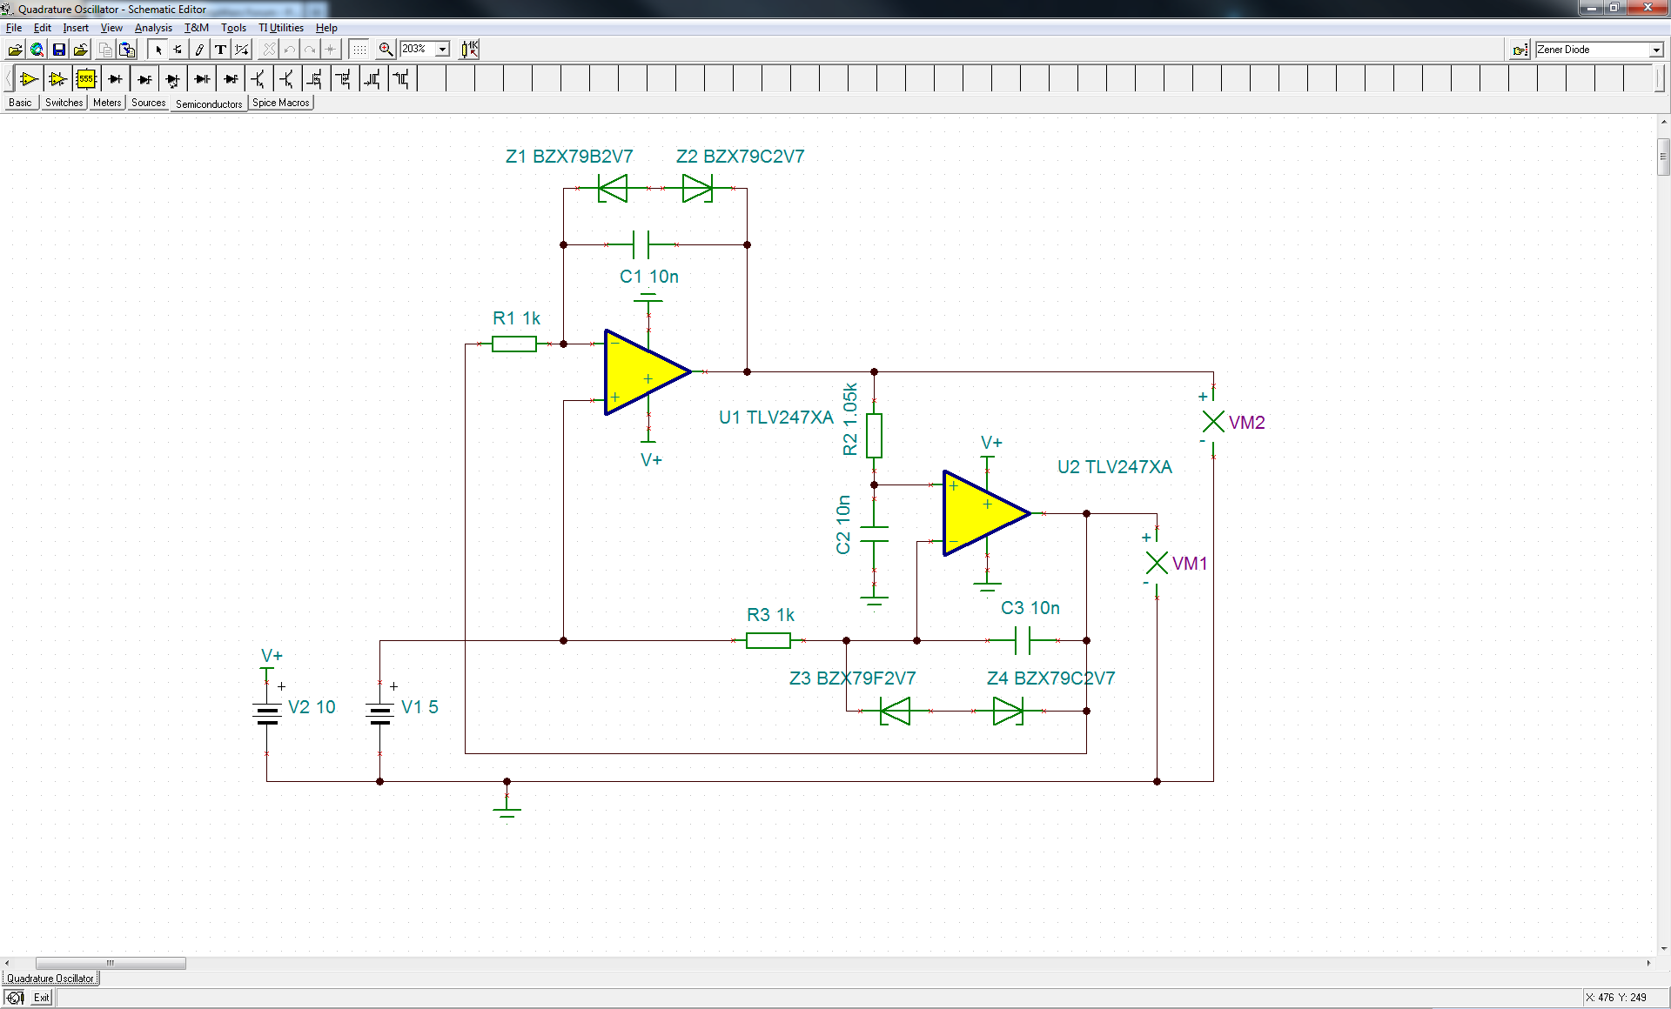The image size is (1671, 1009).
Task: Select the wire drawing pencil tool
Action: click(199, 50)
